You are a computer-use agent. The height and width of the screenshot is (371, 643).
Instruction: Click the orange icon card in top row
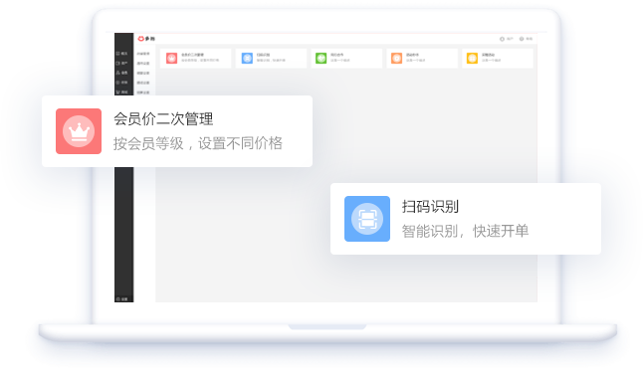point(422,59)
